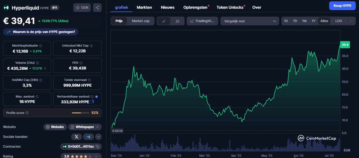This screenshot has height=158, width=359.
Task: Star HYPE to add it to watchlist
Action: coord(78,8)
